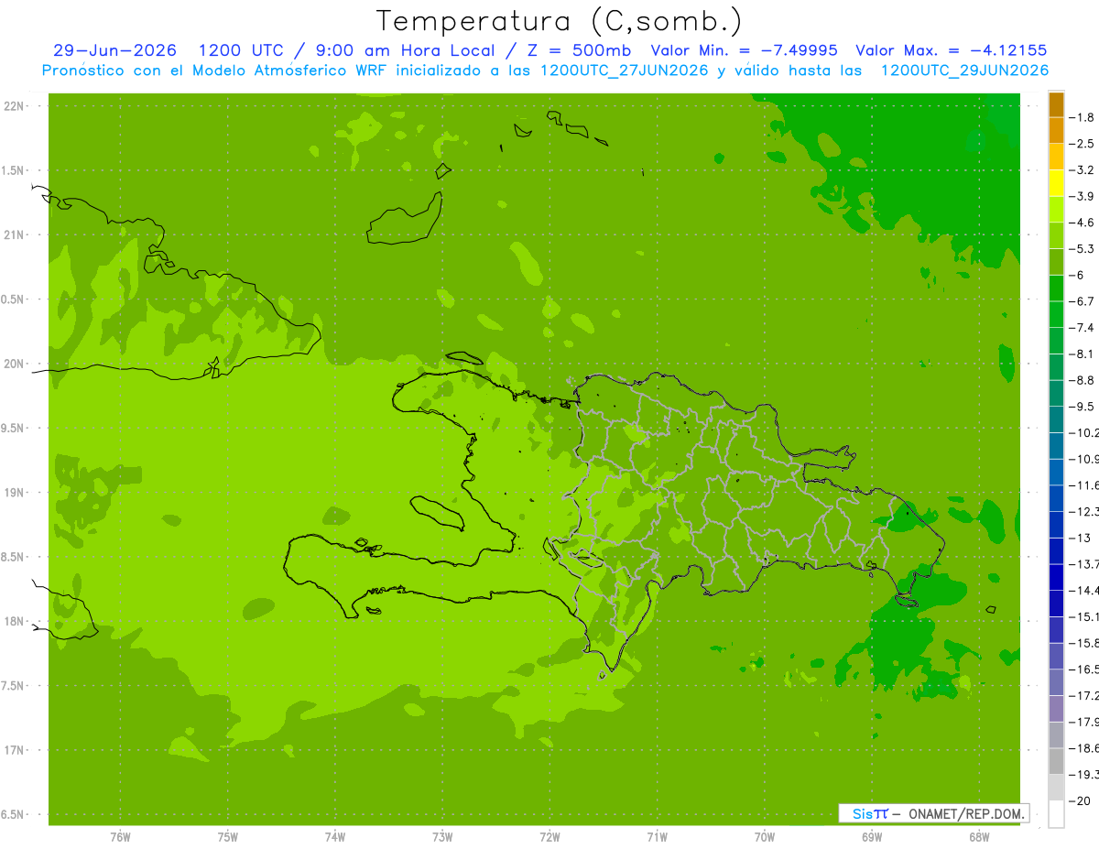1099x849 pixels.
Task: Click the 'Temperatura (C,somb.)' map title
Action: [560, 21]
